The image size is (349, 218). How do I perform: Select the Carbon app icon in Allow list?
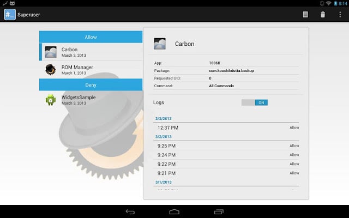point(51,52)
